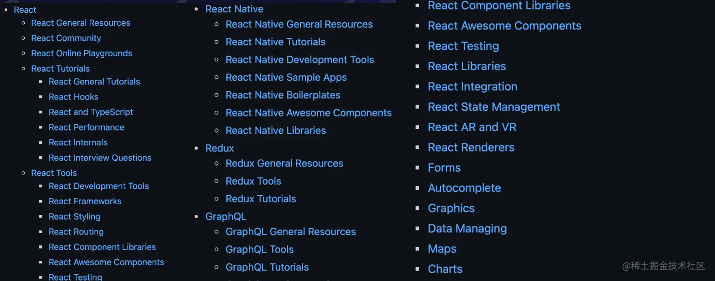Click the React Integration link
This screenshot has height=281, width=715.
(472, 87)
